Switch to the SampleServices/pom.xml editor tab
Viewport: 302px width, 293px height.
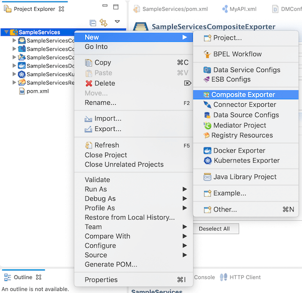[x=171, y=9]
